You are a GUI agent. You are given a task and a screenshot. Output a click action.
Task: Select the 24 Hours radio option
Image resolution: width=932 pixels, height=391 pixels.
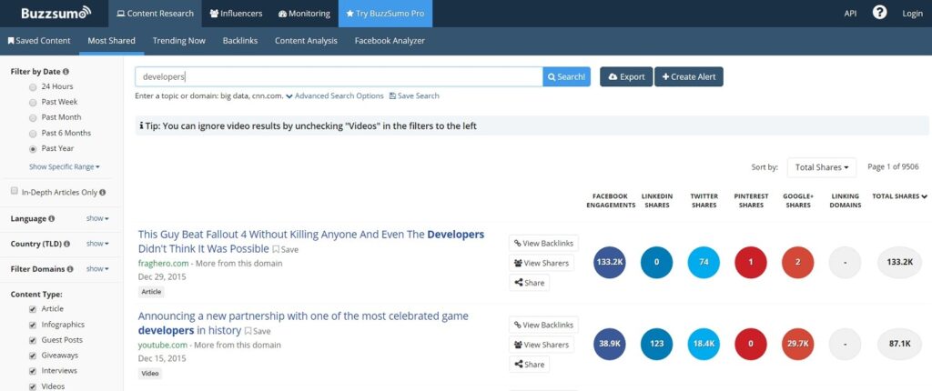34,86
